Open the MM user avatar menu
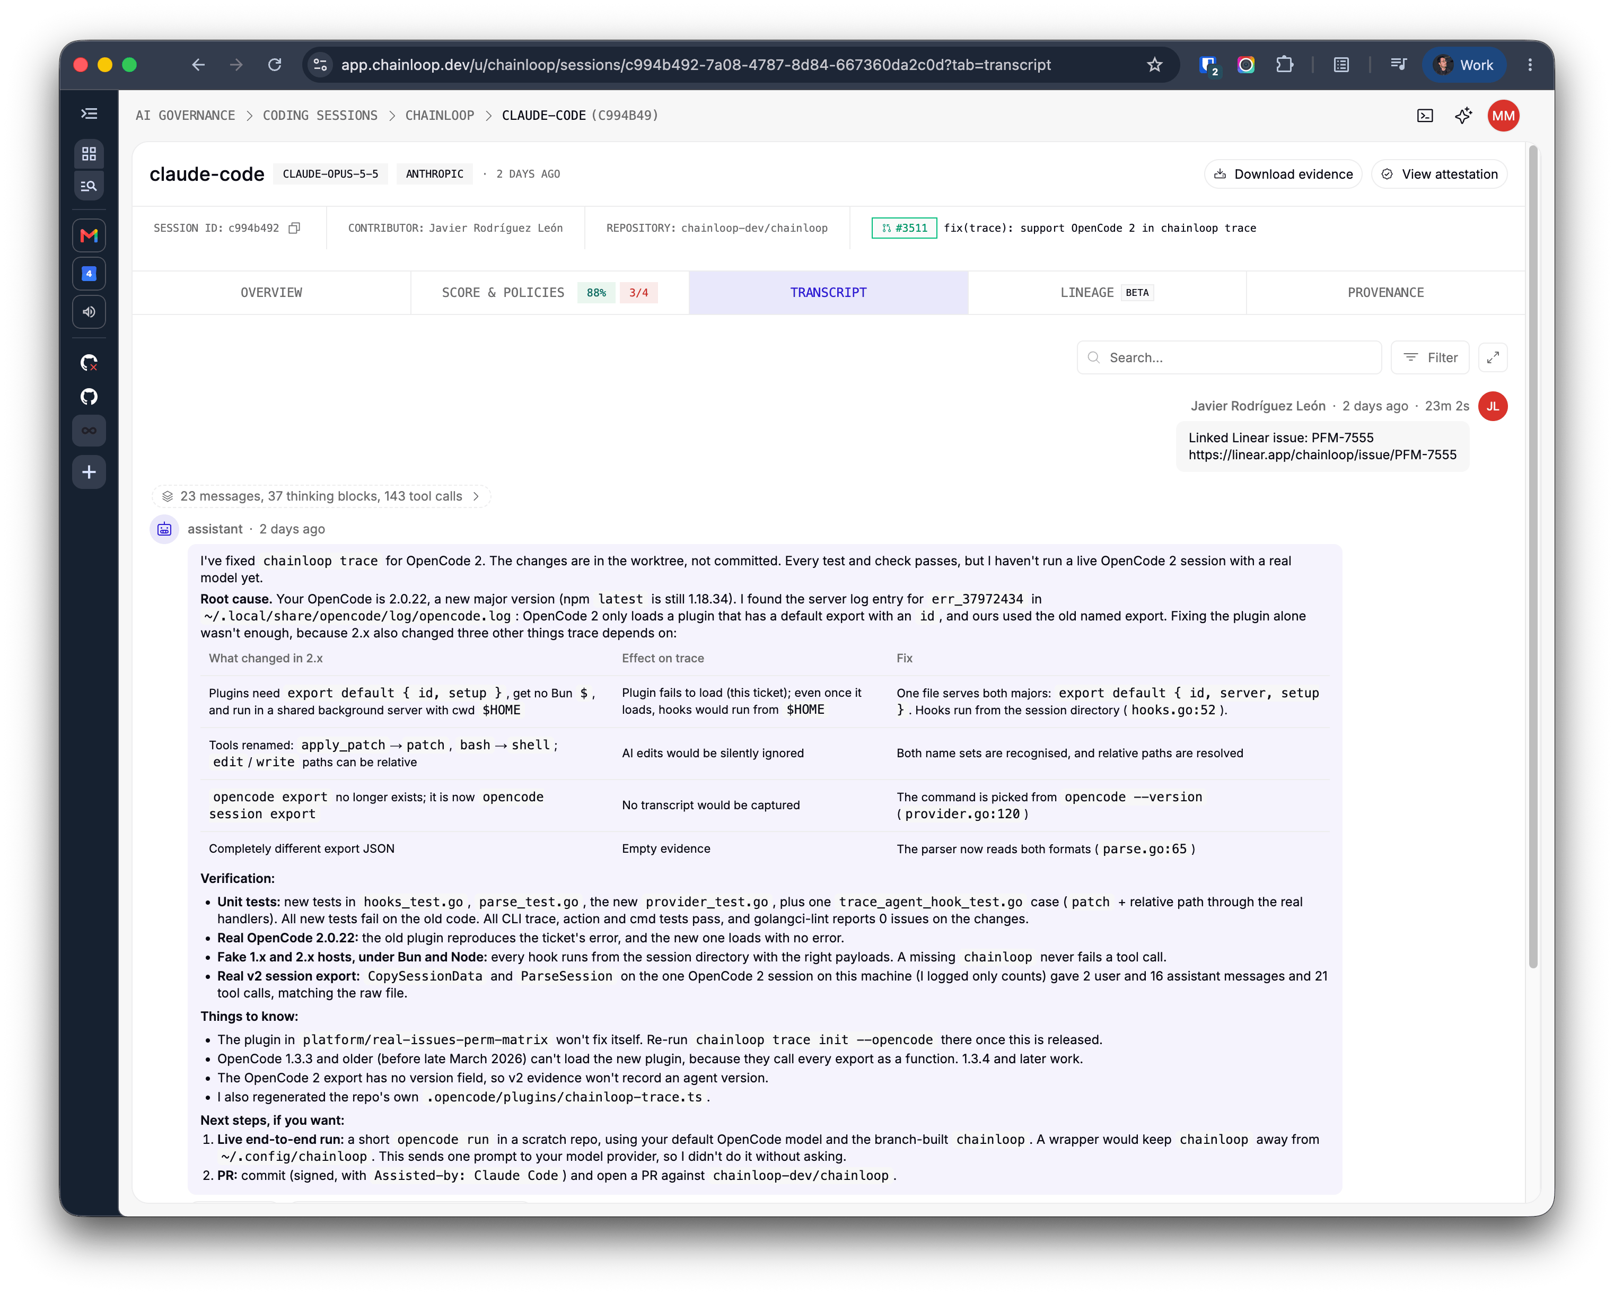 [1503, 116]
